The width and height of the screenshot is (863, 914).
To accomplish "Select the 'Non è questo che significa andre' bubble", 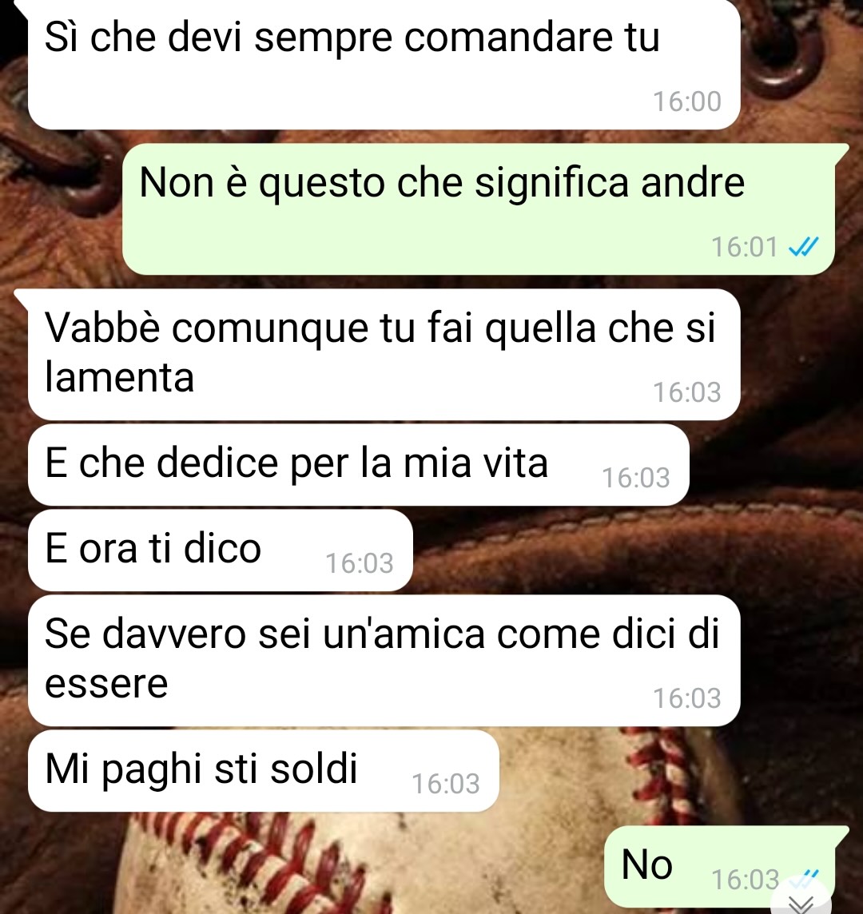I will point(479,209).
